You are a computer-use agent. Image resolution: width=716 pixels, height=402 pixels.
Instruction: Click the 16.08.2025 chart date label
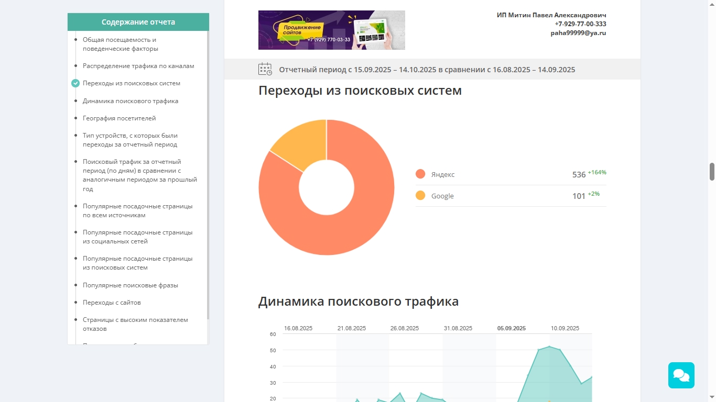(x=298, y=328)
